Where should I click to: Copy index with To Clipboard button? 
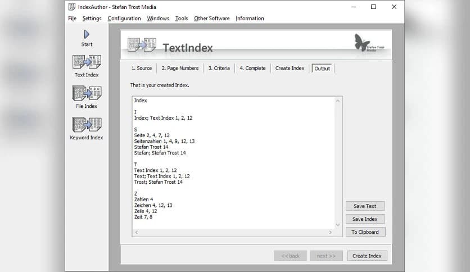tap(365, 232)
